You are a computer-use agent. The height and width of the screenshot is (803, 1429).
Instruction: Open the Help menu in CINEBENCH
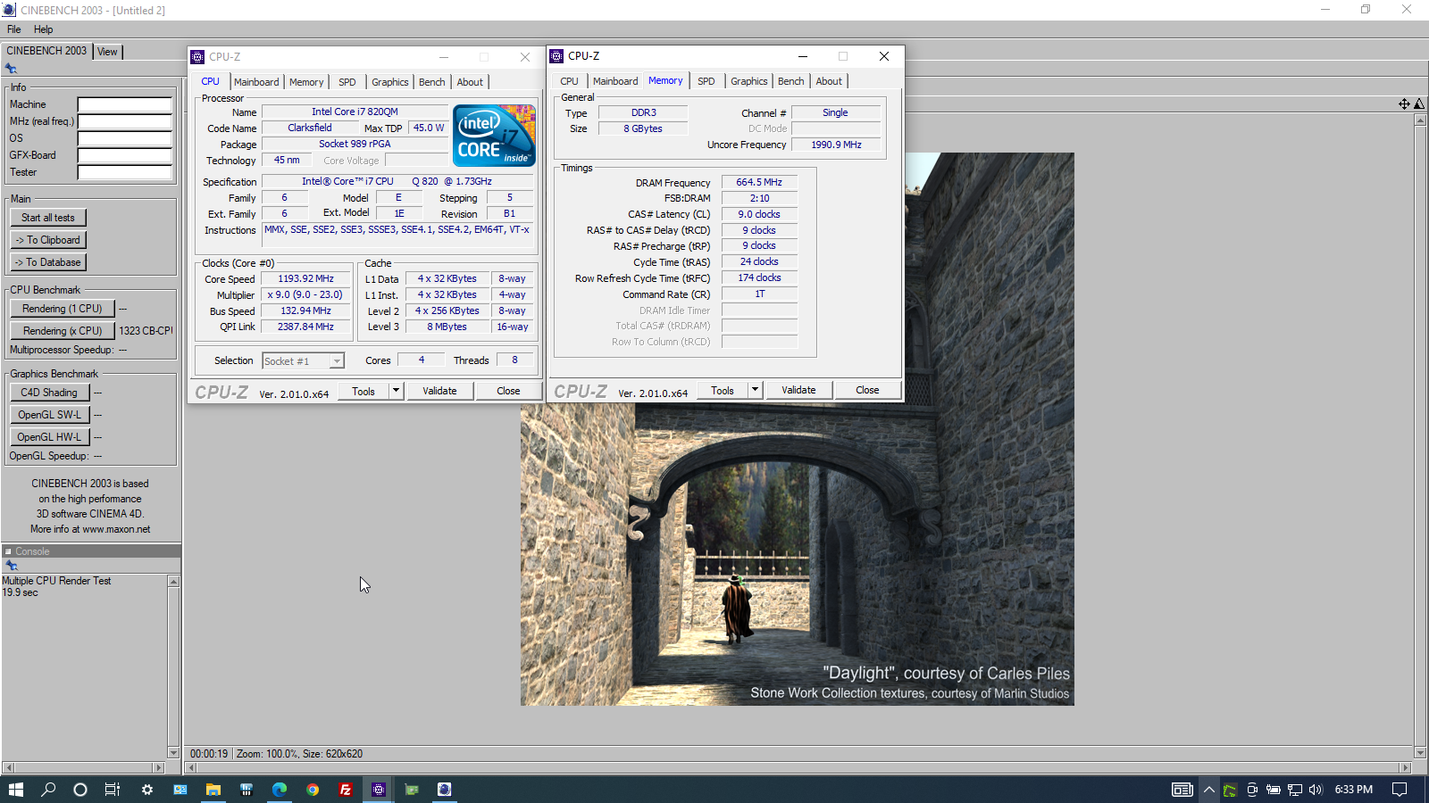[43, 29]
